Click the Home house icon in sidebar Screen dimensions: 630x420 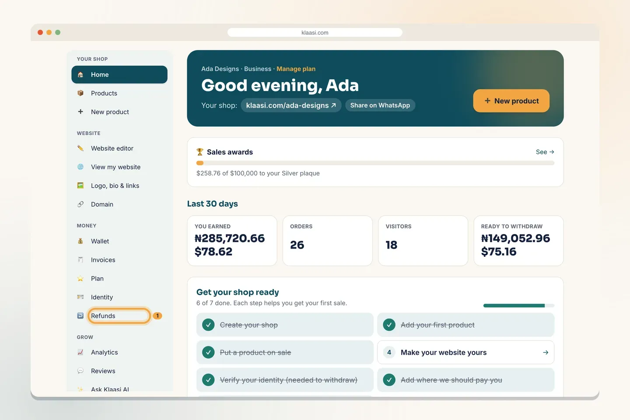click(x=80, y=75)
